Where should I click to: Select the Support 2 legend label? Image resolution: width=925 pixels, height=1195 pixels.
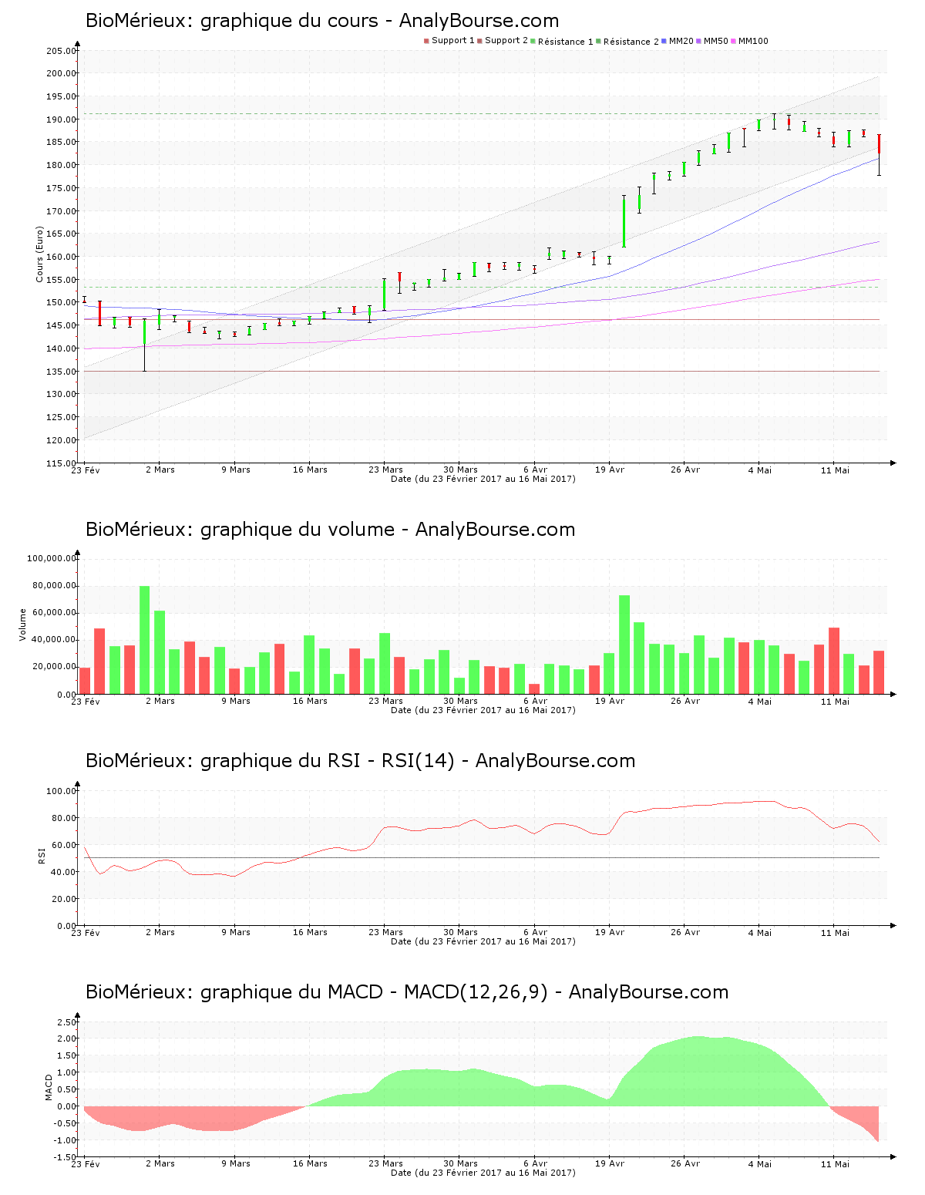[x=506, y=41]
